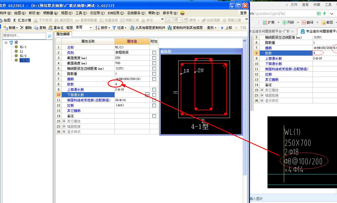Click the 截图 screenshot icon in browser
Image resolution: width=337 pixels, height=203 pixels.
point(327,22)
